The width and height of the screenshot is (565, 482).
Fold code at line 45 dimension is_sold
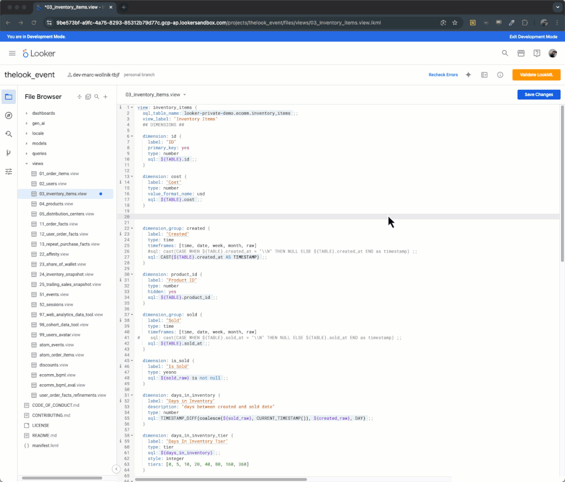[132, 361]
